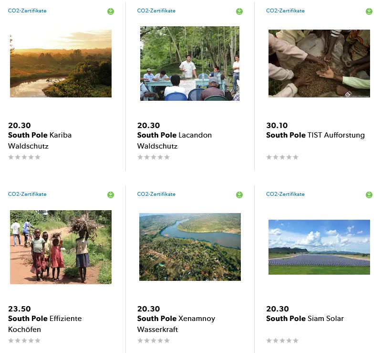Viewport: 382px width, 353px height.
Task: Click green eco badge on Lacandon Waldschutz card
Action: coord(239,11)
